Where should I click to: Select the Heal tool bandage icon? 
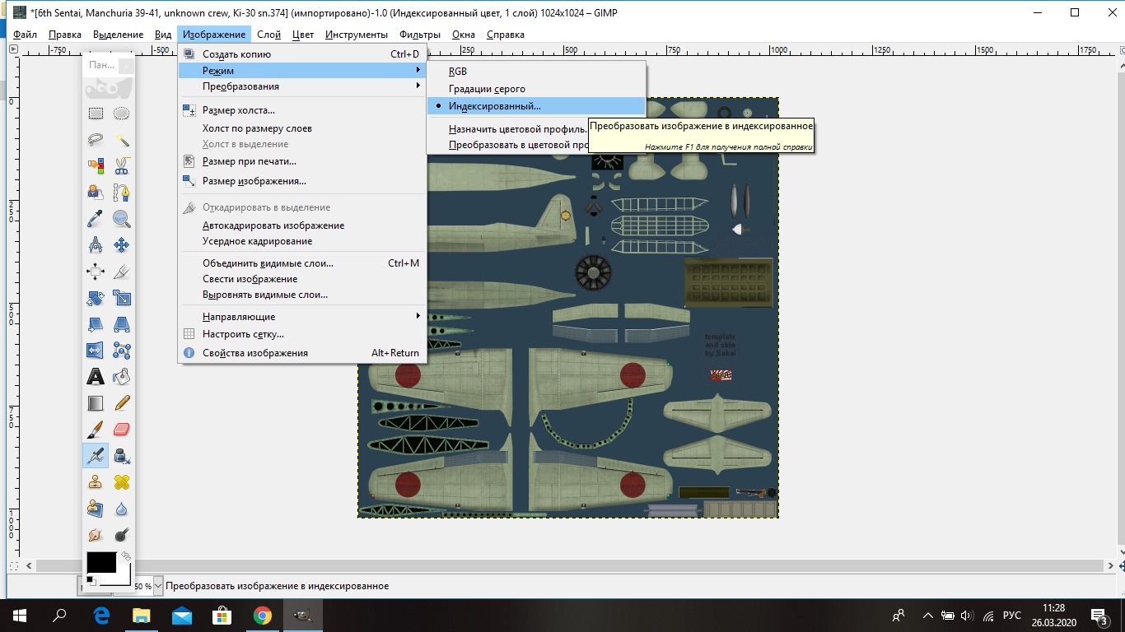(x=122, y=482)
